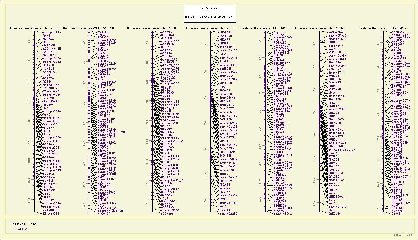The image size is (418, 240).
Task: Select the Hordeum-Consensus2005-SNP-3H map title
Action: 152,28
